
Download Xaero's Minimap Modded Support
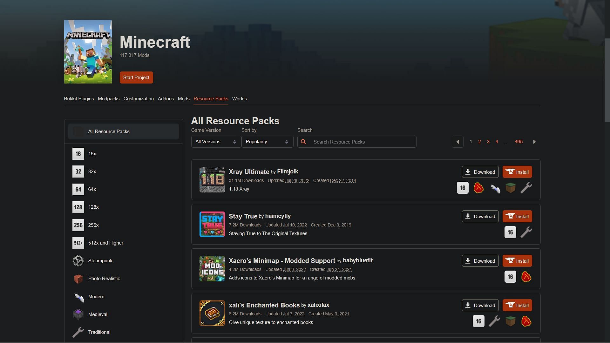[x=480, y=261]
